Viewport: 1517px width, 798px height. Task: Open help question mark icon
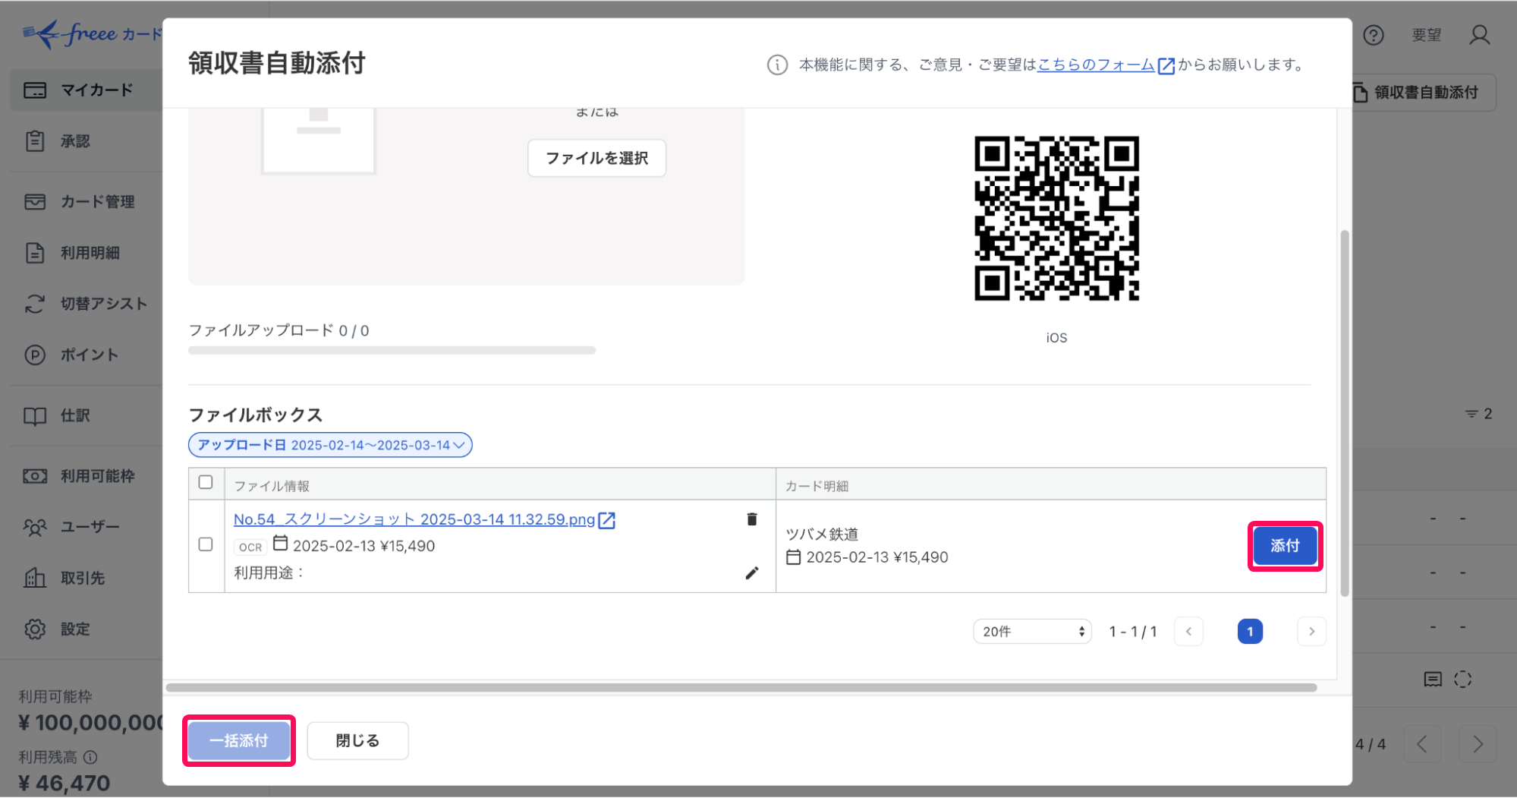coord(1374,35)
